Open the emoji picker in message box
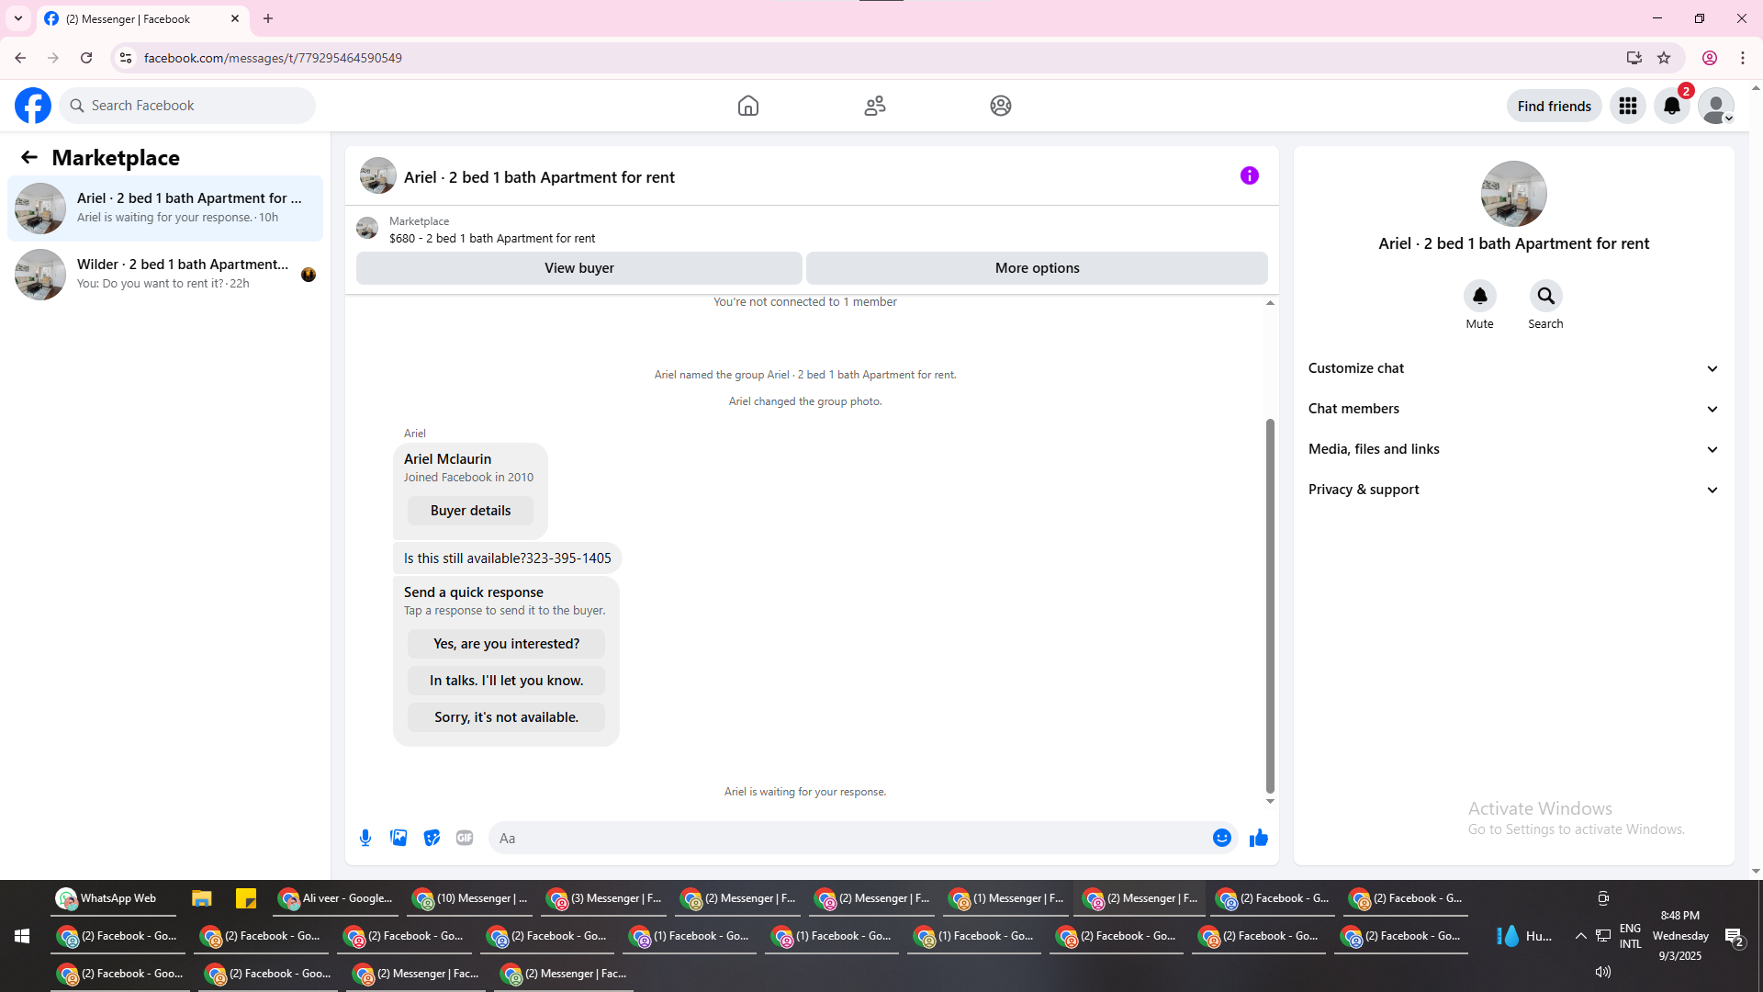 (1222, 838)
